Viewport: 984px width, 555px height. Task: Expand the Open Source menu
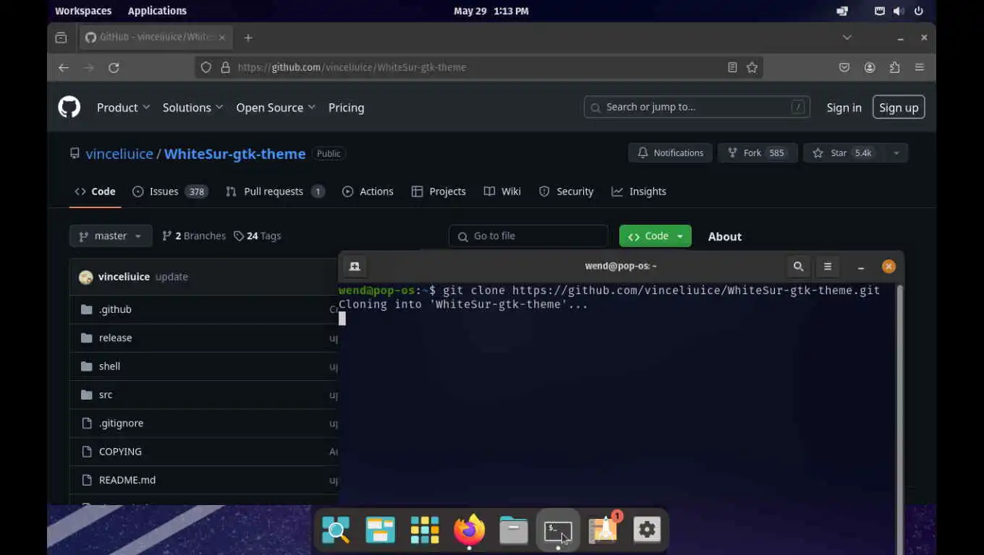coord(276,107)
